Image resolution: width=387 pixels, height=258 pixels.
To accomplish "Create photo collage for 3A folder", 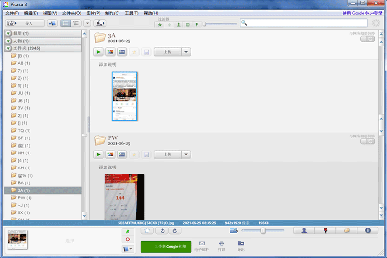I will [110, 52].
